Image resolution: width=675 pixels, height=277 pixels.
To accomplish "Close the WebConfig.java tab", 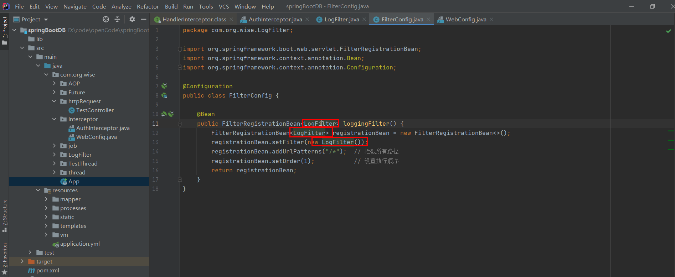I will 491,19.
